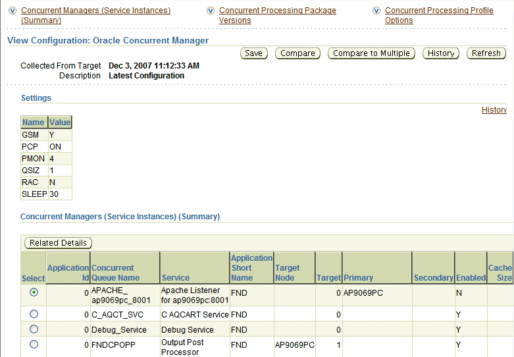Open Concurrent Processing Profile Options link

[439, 15]
